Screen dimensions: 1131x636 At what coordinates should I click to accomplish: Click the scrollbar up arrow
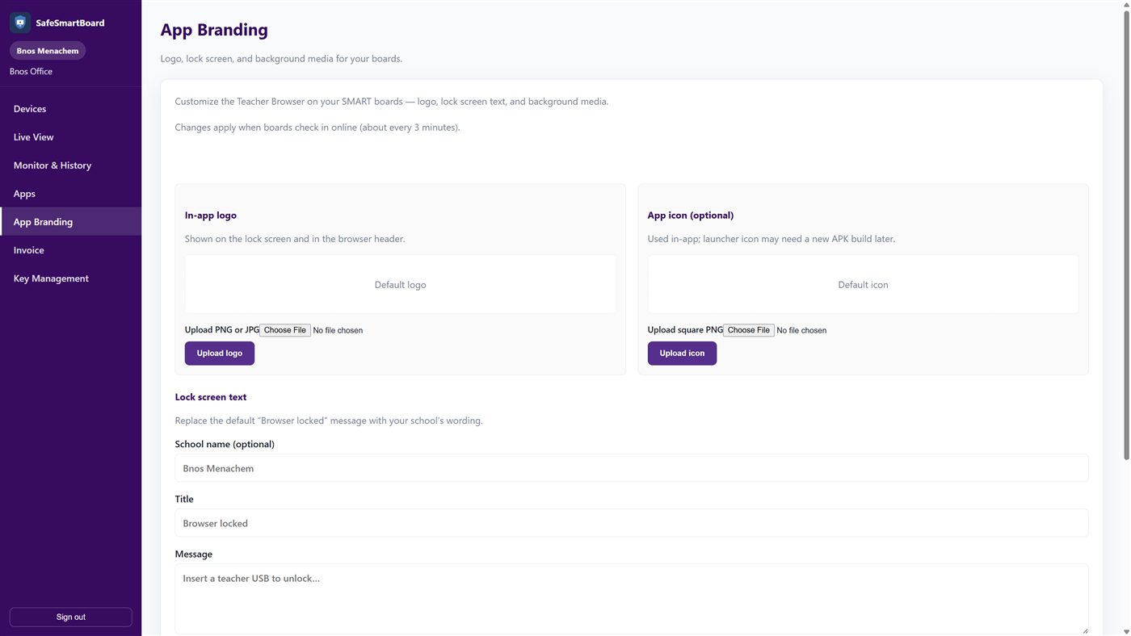[x=1126, y=5]
